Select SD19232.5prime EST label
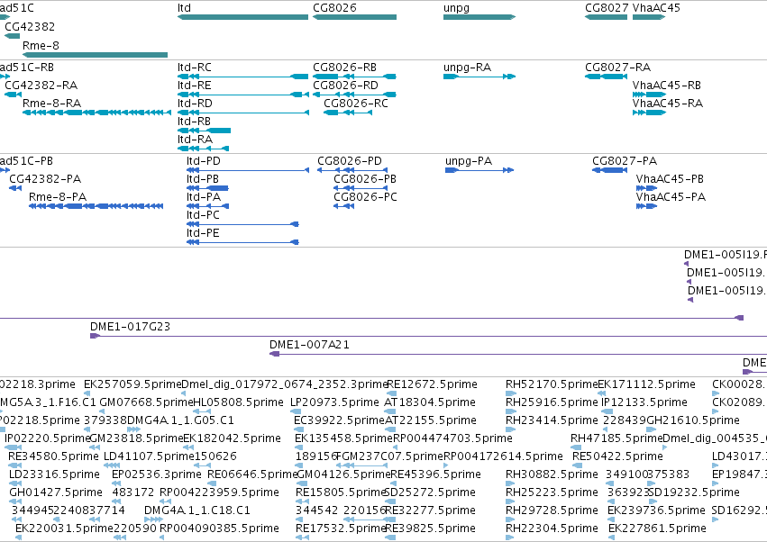767x542 pixels. pos(694,492)
